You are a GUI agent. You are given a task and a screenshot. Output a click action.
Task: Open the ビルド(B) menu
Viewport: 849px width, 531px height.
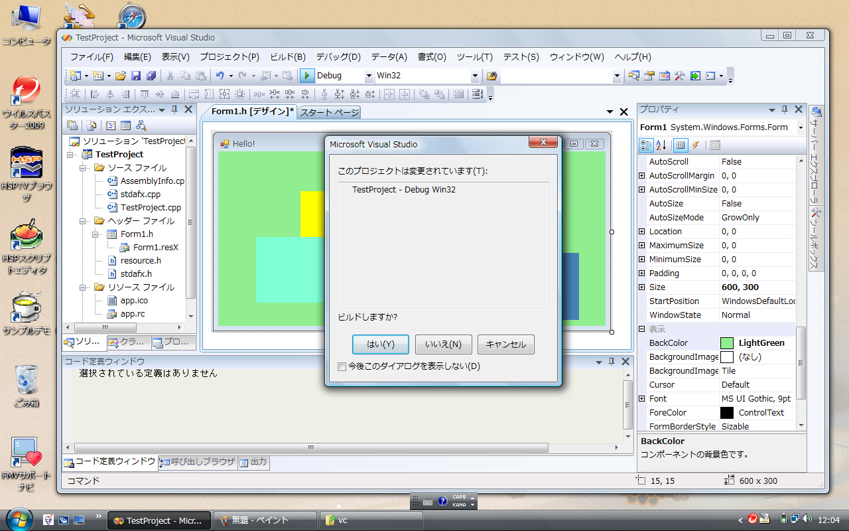coord(288,57)
